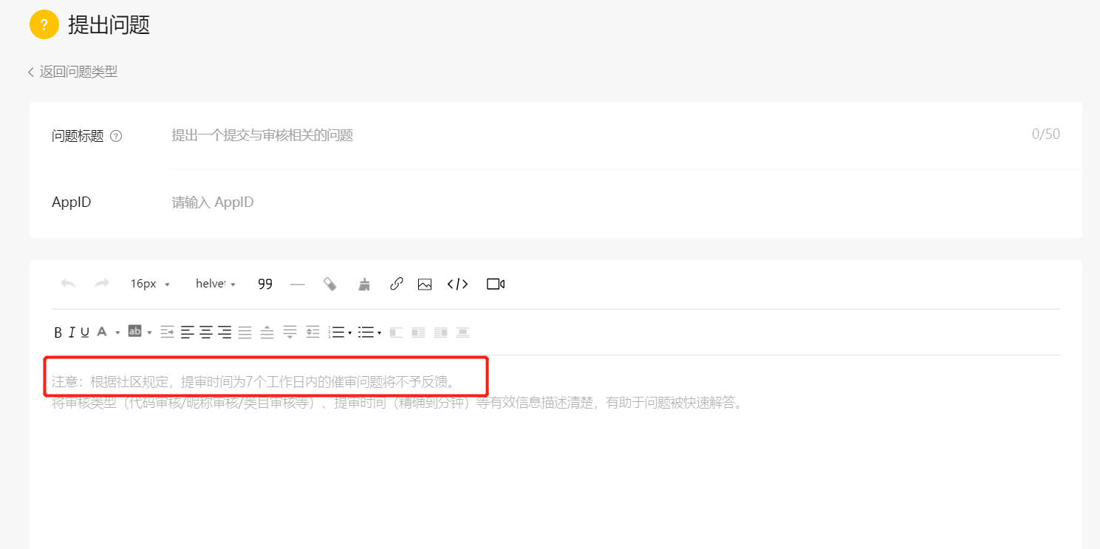This screenshot has height=549, width=1100.
Task: Open the helvetica font family dropdown
Action: (215, 284)
